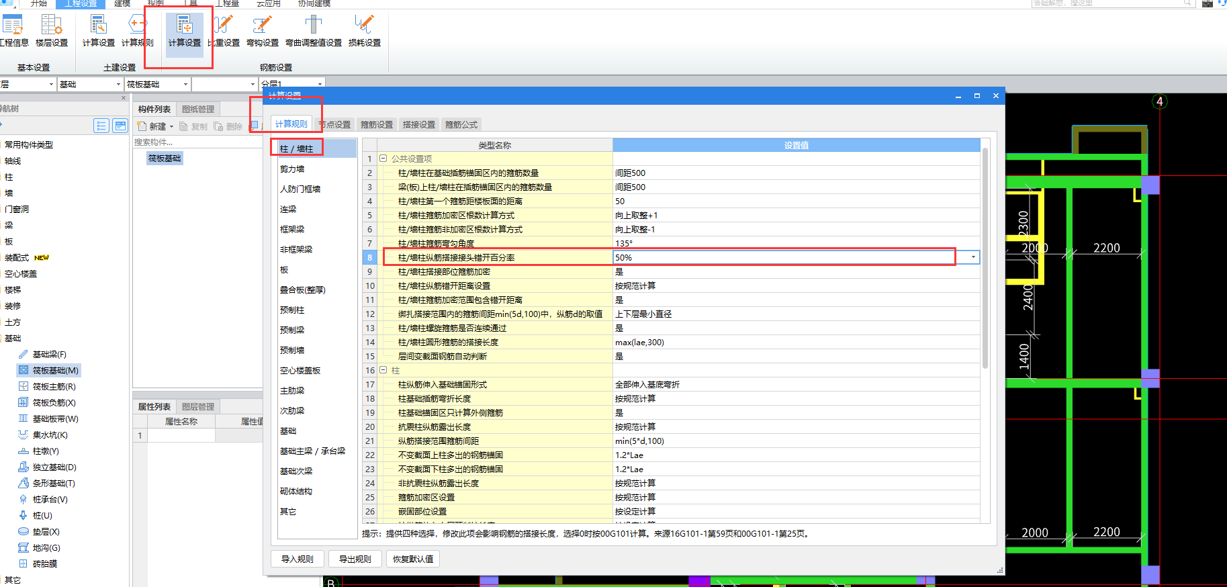
Task: Select 剪力墙 in dialog category list
Action: pos(292,169)
